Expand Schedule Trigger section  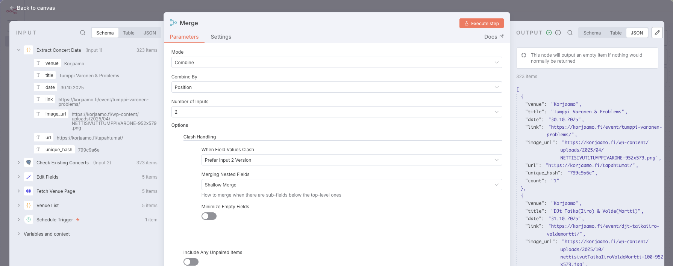(19, 219)
